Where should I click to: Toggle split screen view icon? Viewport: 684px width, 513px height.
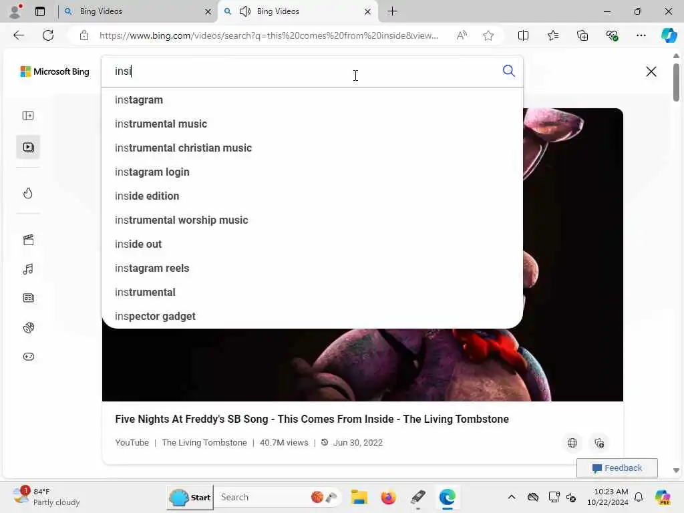(x=523, y=35)
